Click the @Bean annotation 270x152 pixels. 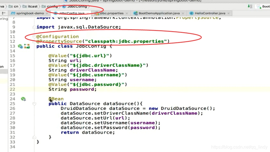tap(56, 99)
